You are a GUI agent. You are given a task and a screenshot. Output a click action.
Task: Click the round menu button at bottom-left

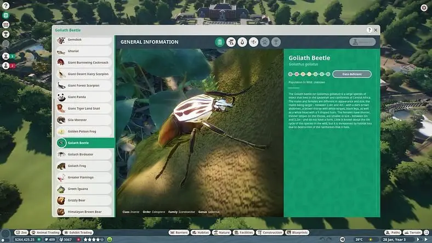[5, 234]
